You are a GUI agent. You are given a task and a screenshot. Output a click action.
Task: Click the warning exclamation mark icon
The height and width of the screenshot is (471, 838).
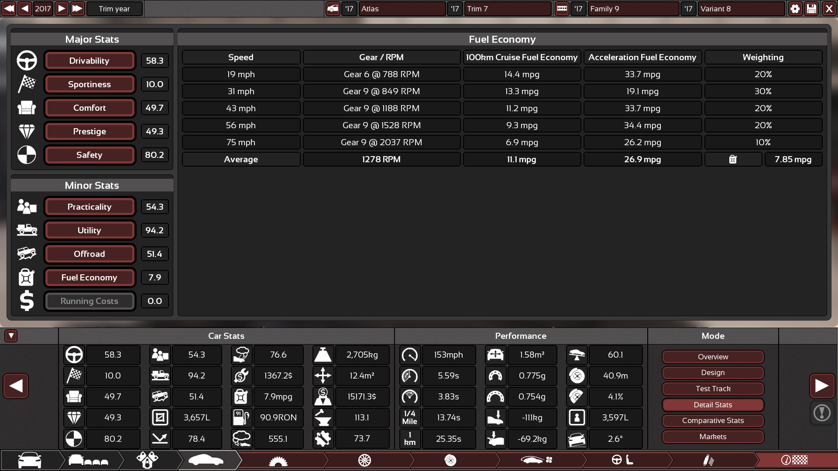tap(822, 413)
